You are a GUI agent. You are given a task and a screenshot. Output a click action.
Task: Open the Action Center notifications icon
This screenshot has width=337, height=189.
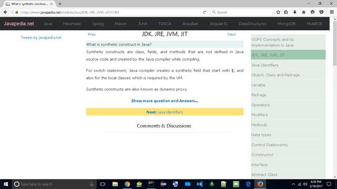click(329, 184)
